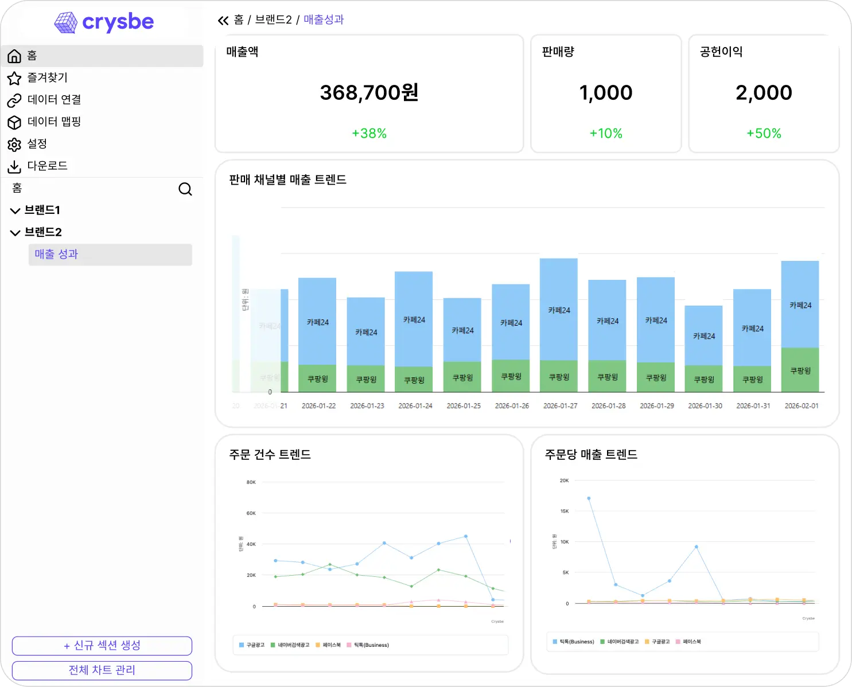The image size is (852, 687).
Task: Collapse the 브랜드2 tree section
Action: tap(15, 232)
